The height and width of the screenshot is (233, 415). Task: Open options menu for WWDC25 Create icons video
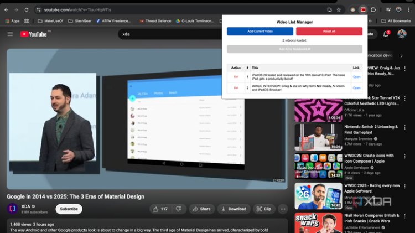tap(404, 156)
